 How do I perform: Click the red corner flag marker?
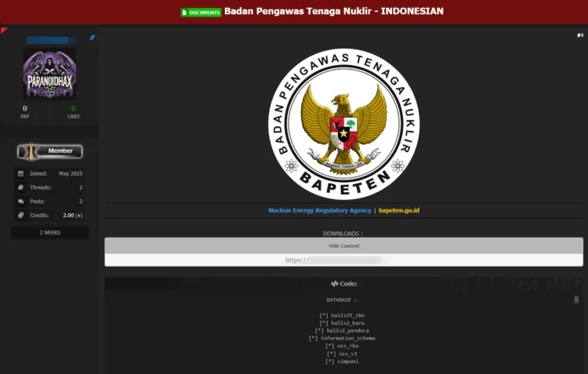(4, 30)
